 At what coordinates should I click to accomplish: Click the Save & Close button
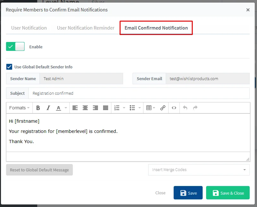(228, 193)
